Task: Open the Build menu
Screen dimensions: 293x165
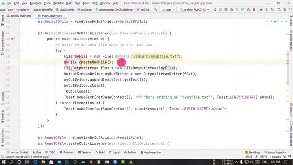Action: (x=69, y=3)
